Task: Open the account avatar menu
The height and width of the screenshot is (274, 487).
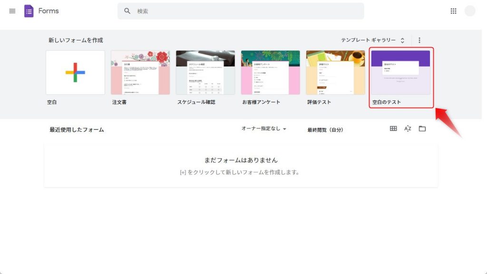Action: click(470, 11)
